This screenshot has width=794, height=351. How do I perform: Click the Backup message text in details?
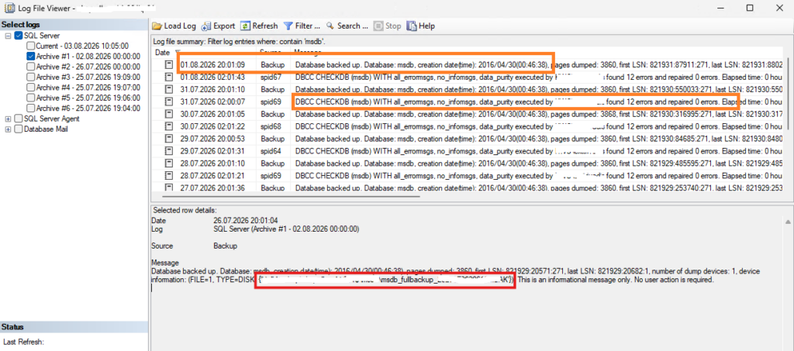coord(226,246)
